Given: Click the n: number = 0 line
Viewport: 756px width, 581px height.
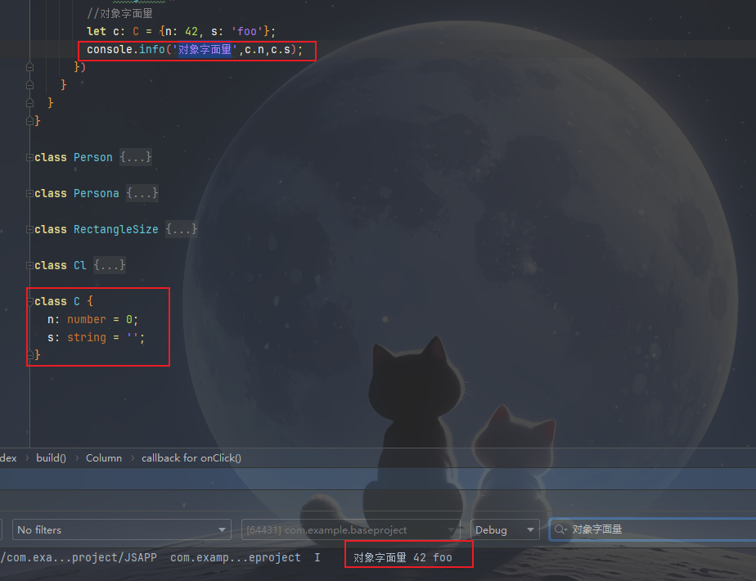Looking at the screenshot, I should (x=92, y=319).
